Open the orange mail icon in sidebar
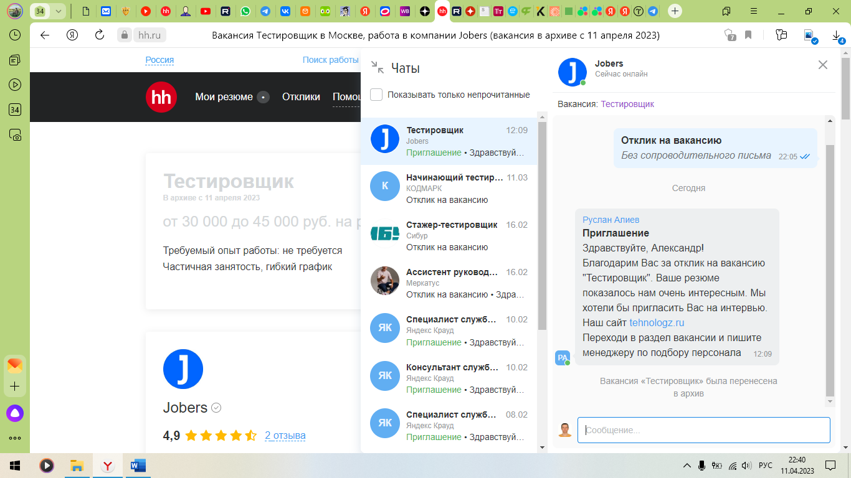 pyautogui.click(x=15, y=365)
